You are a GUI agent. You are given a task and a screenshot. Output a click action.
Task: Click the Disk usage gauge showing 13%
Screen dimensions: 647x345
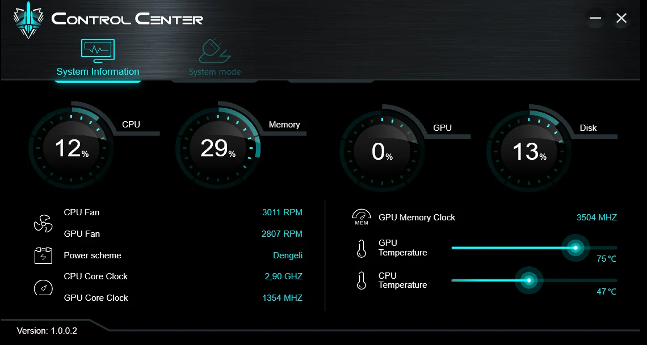point(529,151)
